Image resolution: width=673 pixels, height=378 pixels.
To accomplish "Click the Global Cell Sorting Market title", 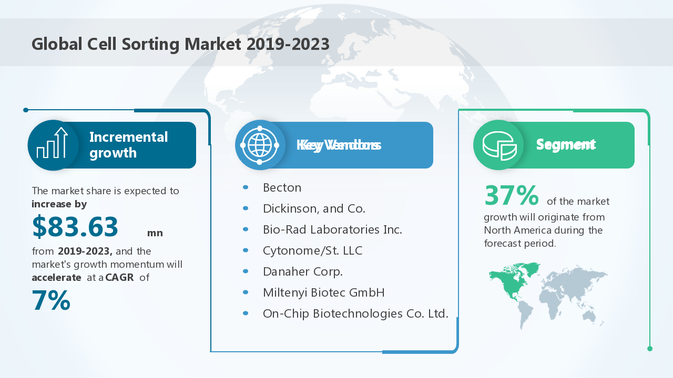I will point(180,44).
